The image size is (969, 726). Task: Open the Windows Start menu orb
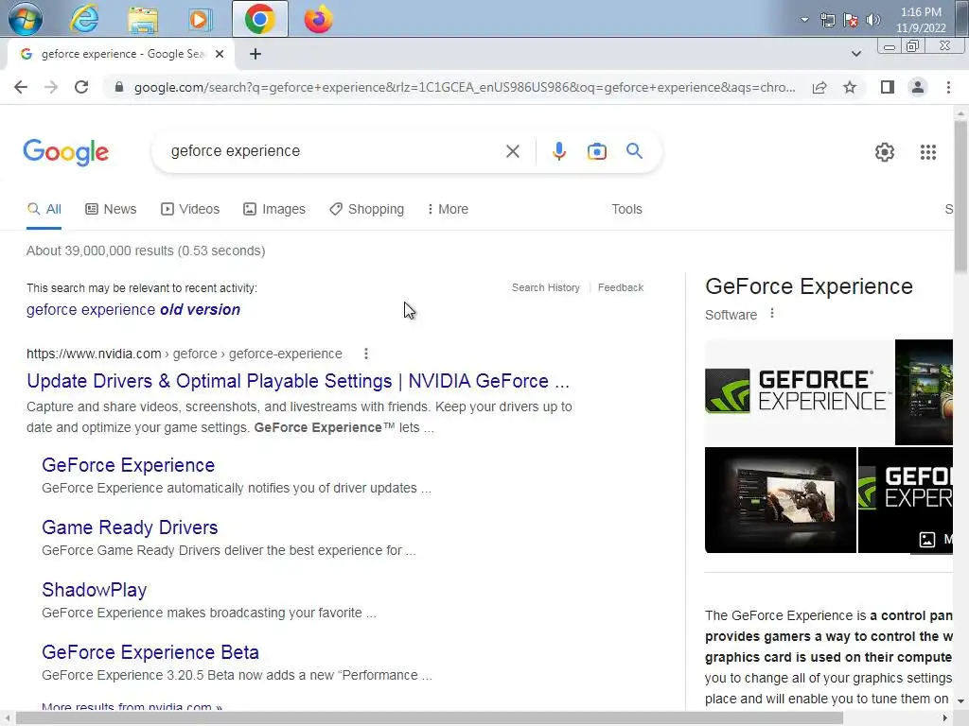[x=26, y=19]
